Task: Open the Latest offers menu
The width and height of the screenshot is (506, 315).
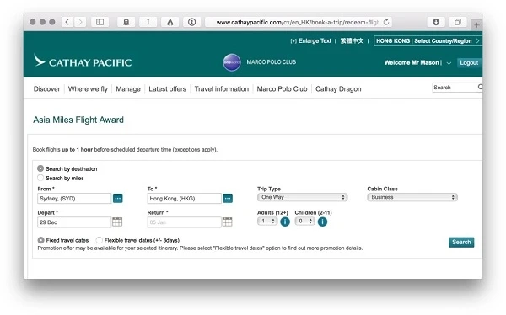Action: click(168, 89)
